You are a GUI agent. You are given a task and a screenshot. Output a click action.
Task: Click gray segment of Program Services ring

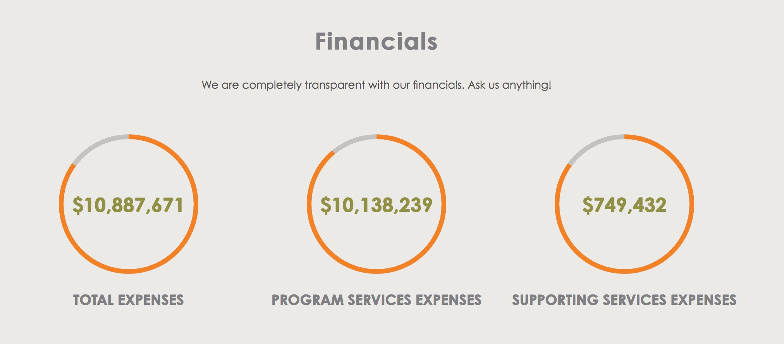[353, 141]
